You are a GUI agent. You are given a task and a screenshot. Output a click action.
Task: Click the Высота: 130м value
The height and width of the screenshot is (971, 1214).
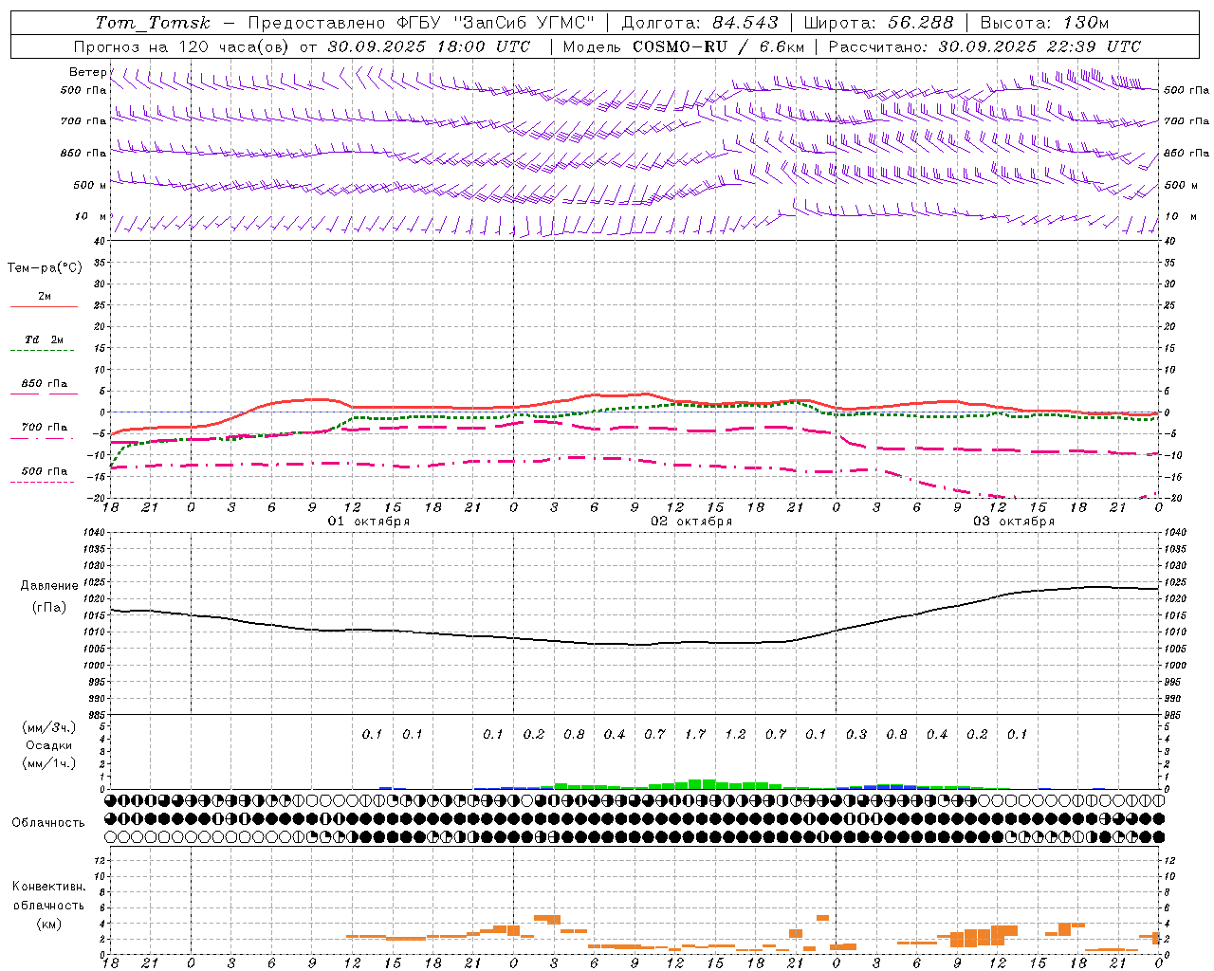(x=1044, y=23)
